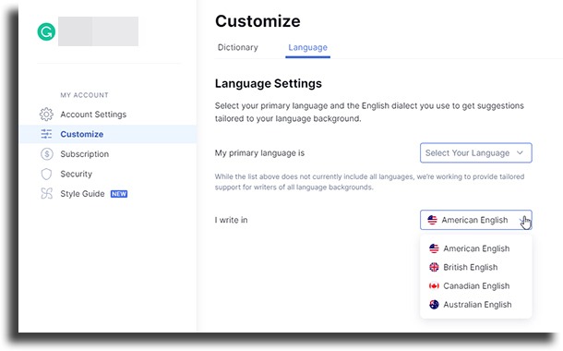
Task: Click the Language Settings heading
Action: coord(269,83)
